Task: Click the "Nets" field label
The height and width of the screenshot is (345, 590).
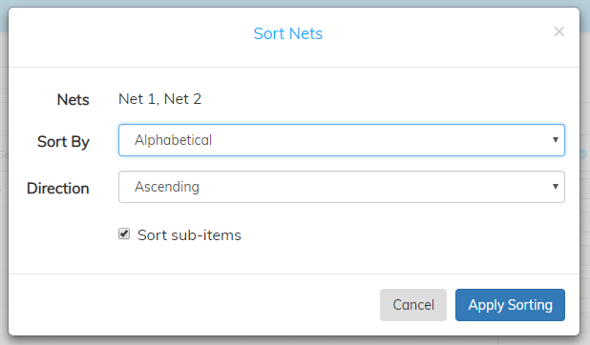Action: point(73,100)
